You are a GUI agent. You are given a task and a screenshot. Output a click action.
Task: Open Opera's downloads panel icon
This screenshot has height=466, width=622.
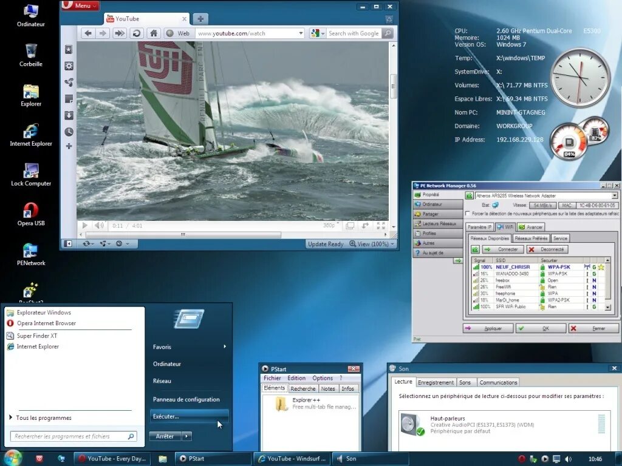point(69,115)
